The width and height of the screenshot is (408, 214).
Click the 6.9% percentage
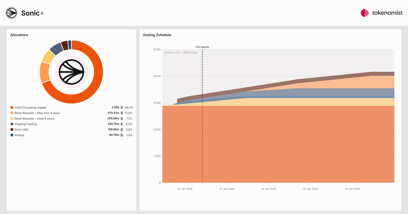[129, 124]
